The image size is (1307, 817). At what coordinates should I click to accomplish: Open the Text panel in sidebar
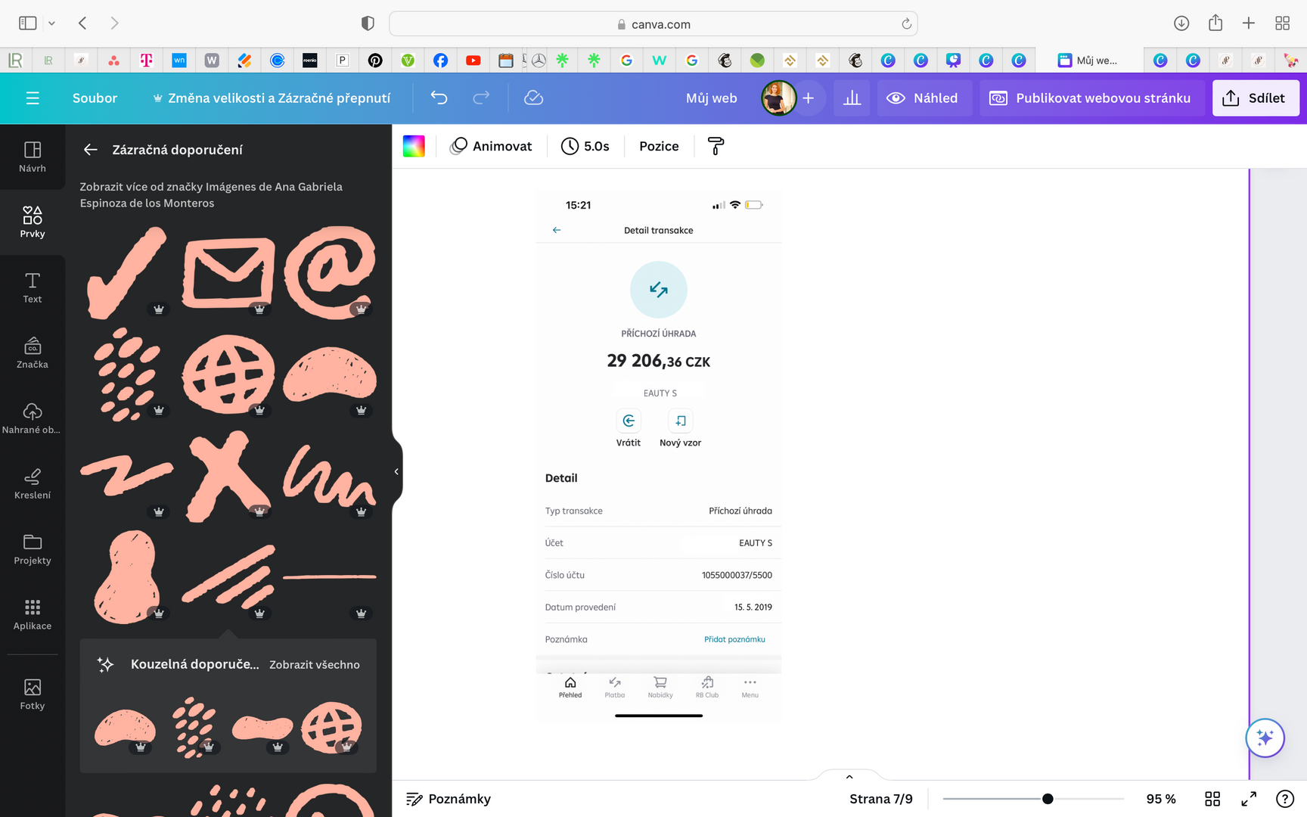[x=33, y=287]
